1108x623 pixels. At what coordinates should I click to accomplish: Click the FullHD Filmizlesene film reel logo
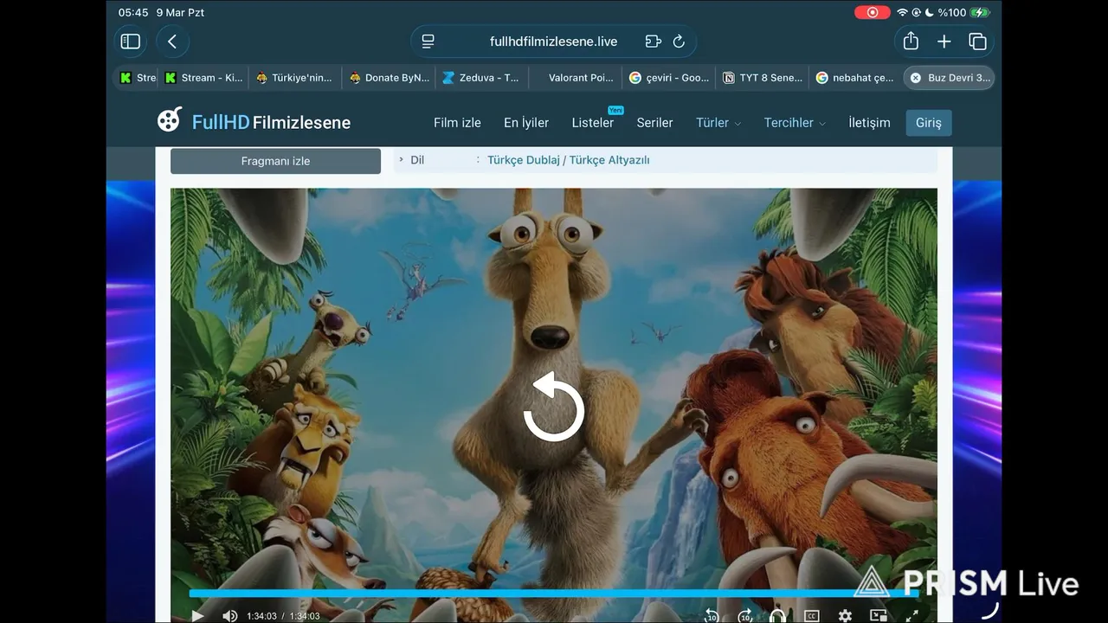(x=170, y=120)
